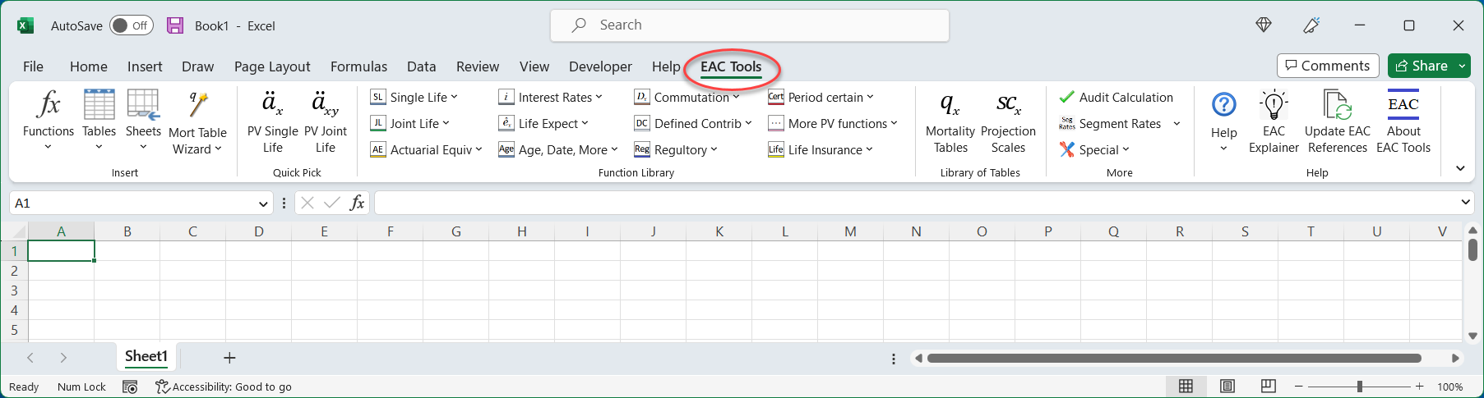The image size is (1484, 398).
Task: Zoom out with the minus button
Action: [1299, 387]
